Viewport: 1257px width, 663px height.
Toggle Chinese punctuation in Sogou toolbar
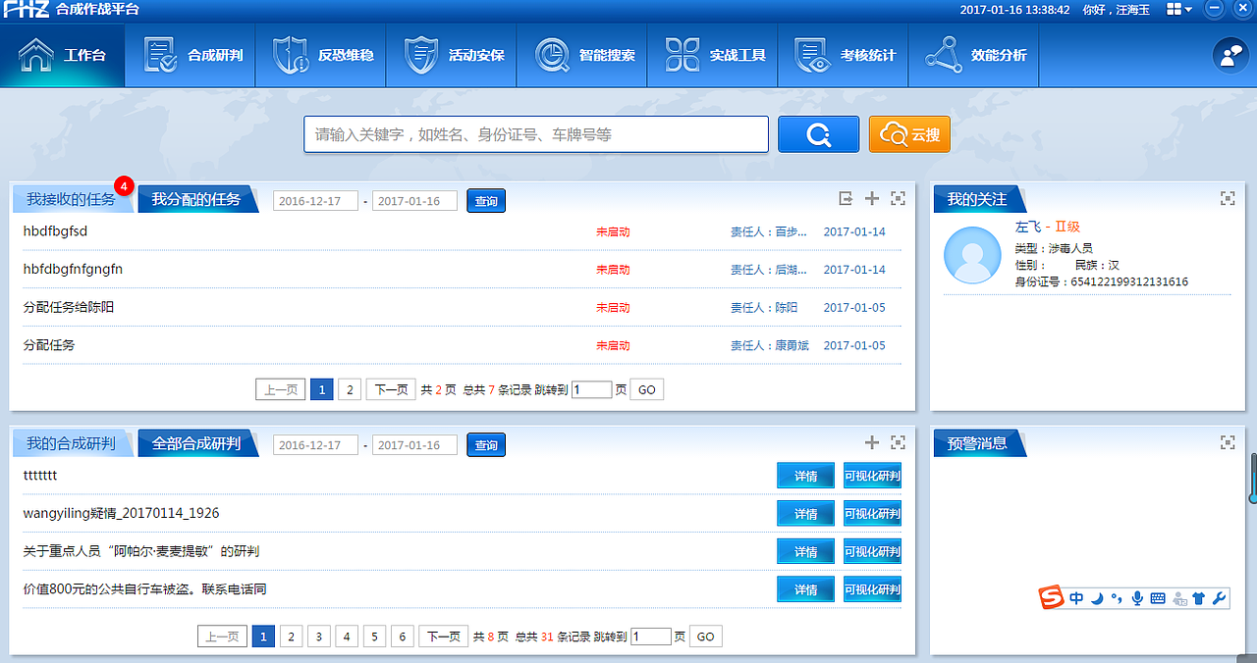pos(1118,598)
